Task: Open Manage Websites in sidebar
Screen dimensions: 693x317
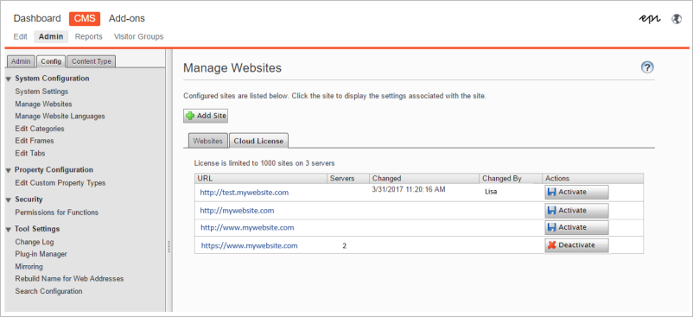Action: (43, 105)
